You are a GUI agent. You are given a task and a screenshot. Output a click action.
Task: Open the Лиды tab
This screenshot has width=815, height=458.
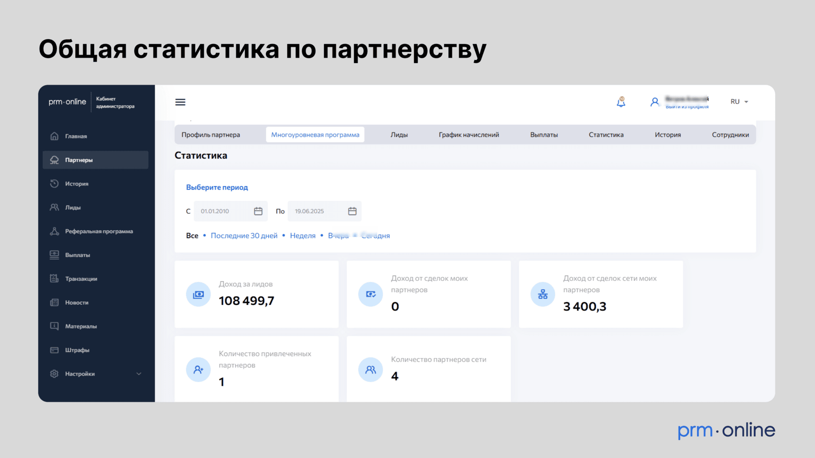pos(399,135)
